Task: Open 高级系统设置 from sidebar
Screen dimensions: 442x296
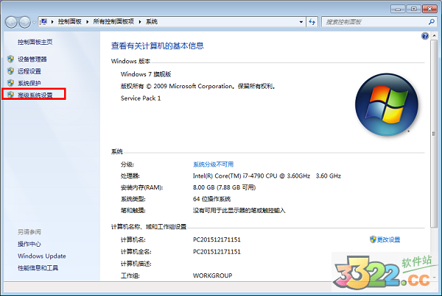Action: point(35,95)
